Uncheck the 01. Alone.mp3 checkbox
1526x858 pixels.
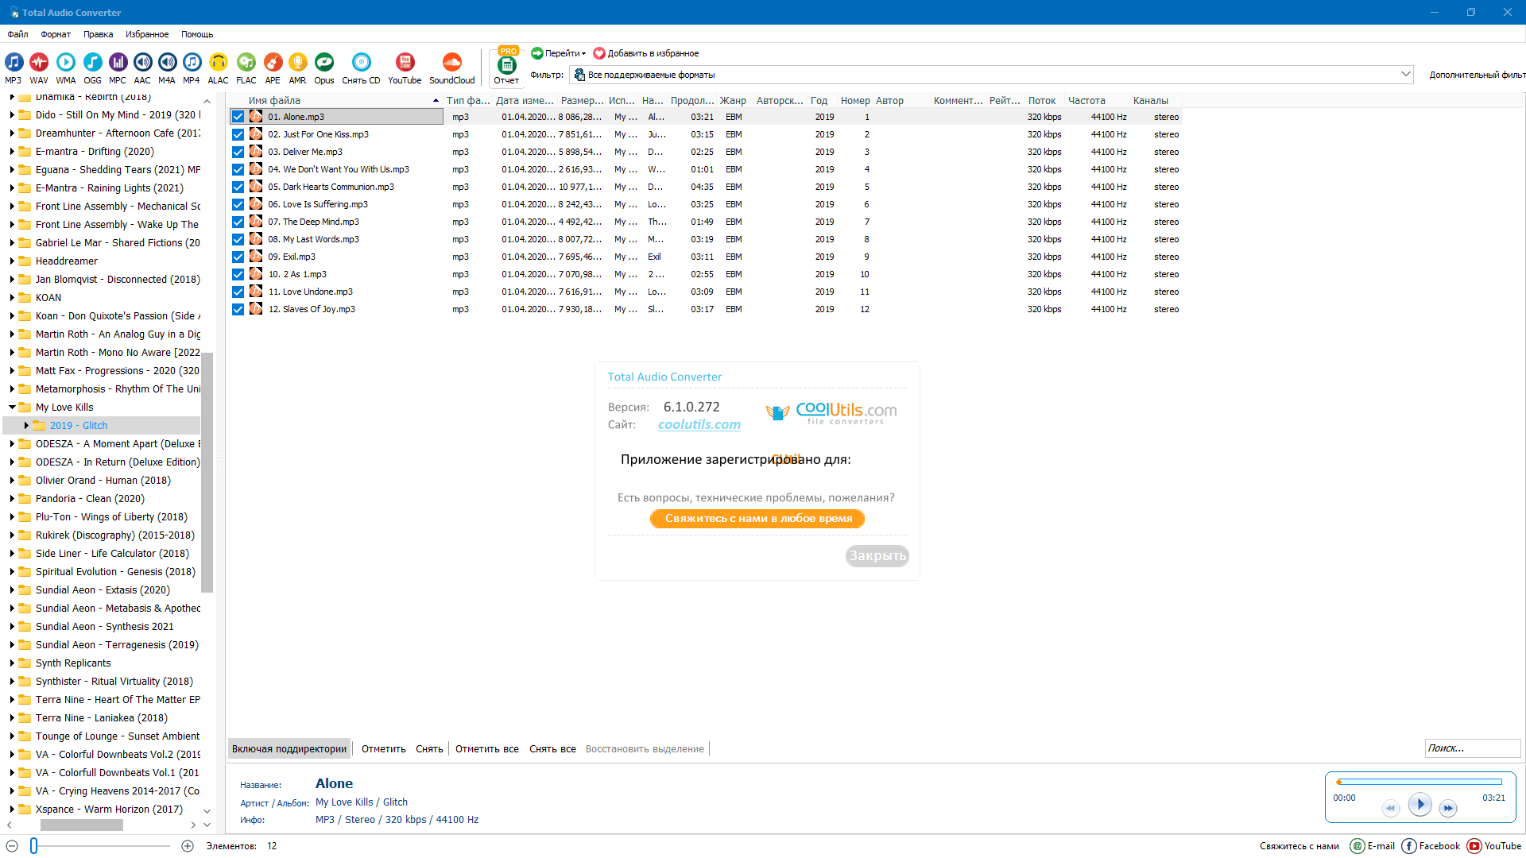pyautogui.click(x=238, y=117)
